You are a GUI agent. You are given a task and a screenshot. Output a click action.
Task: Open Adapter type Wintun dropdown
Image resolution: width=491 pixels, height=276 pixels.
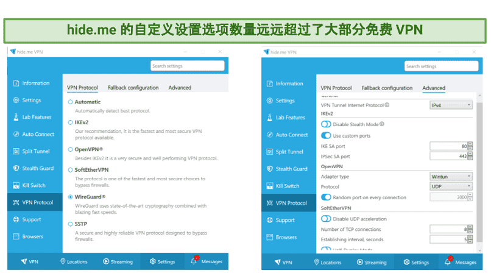[451, 177]
